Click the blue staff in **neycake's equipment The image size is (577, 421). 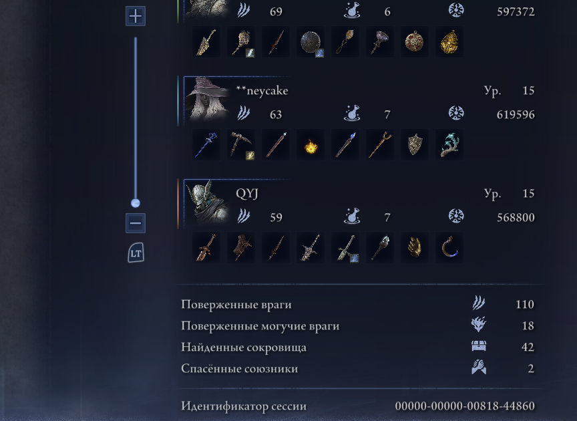click(206, 145)
